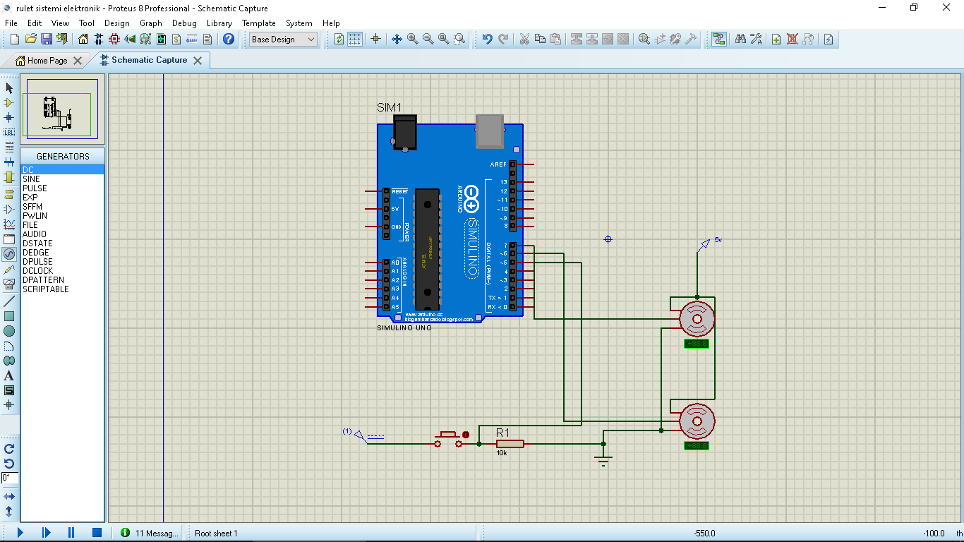Screen dimensions: 964x542
Task: Click the Remove Sheet red X icon
Action: (793, 40)
